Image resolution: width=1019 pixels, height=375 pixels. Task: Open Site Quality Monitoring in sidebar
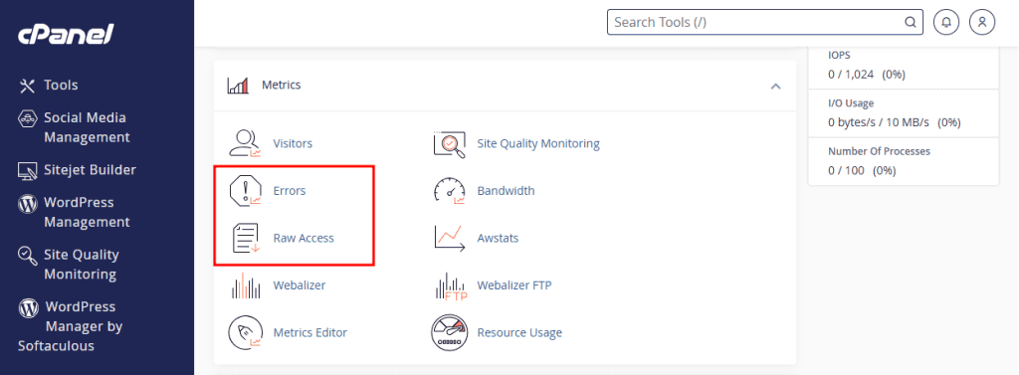coord(82,265)
